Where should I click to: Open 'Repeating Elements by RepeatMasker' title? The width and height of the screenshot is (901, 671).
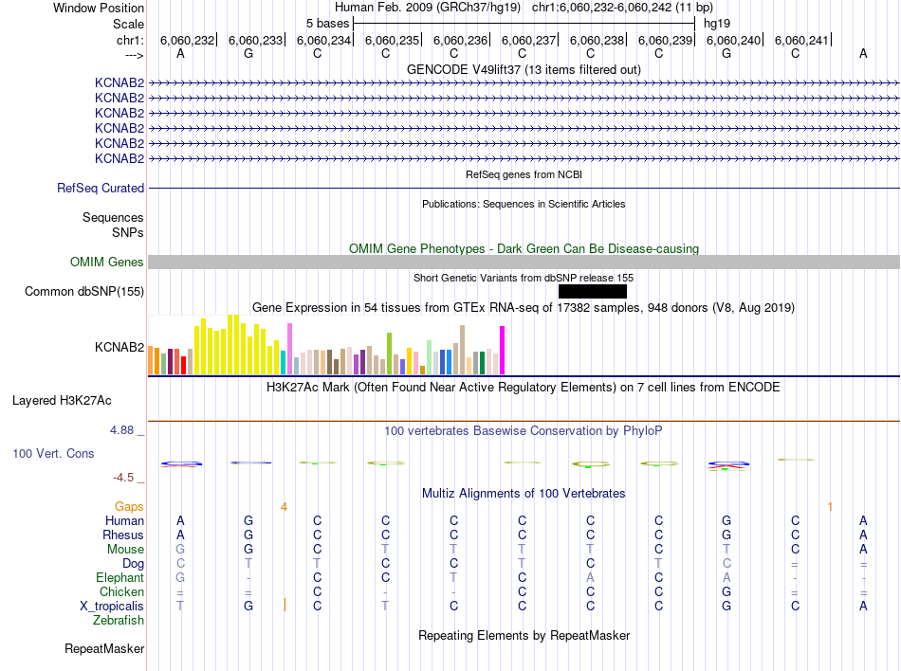click(524, 635)
